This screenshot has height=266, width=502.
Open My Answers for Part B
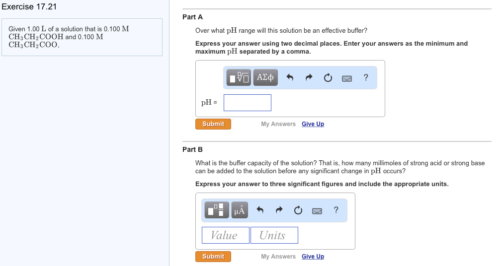click(x=278, y=257)
